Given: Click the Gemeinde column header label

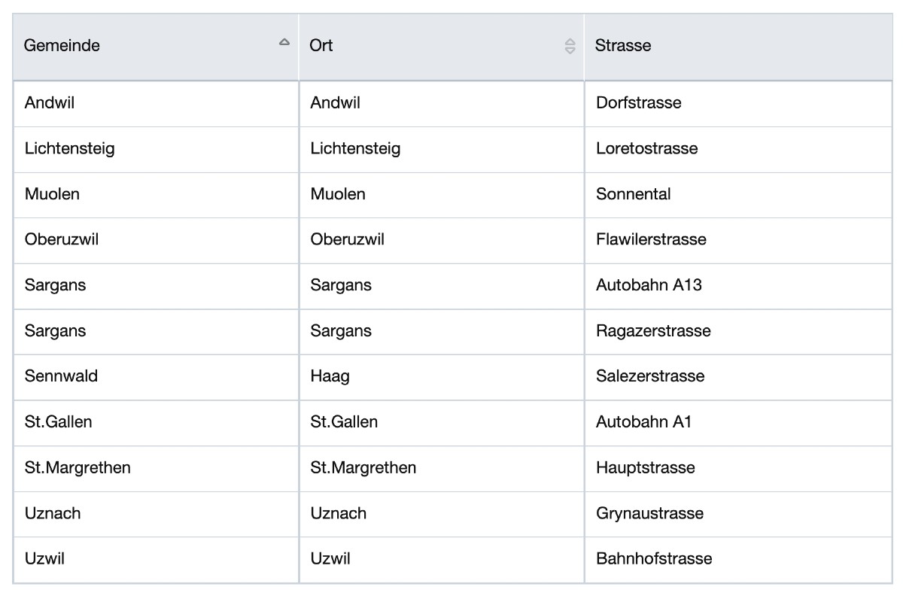Looking at the screenshot, I should tap(62, 45).
